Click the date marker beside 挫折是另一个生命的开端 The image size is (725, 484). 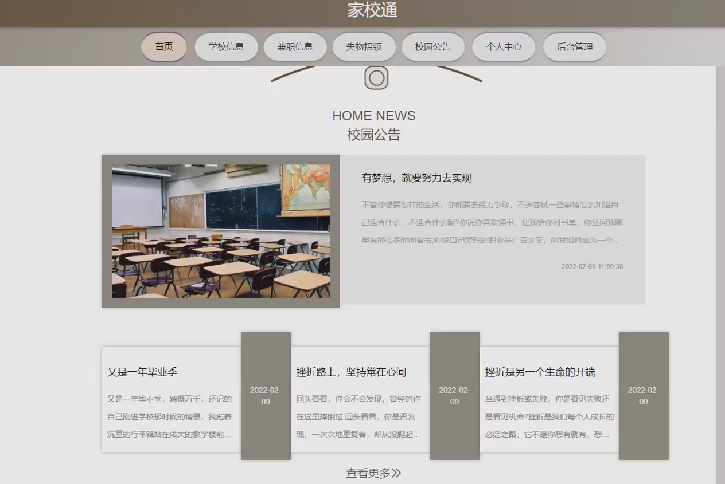(x=644, y=396)
